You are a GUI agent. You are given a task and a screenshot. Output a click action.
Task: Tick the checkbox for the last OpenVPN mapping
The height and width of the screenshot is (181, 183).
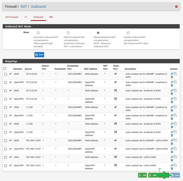[5, 166]
